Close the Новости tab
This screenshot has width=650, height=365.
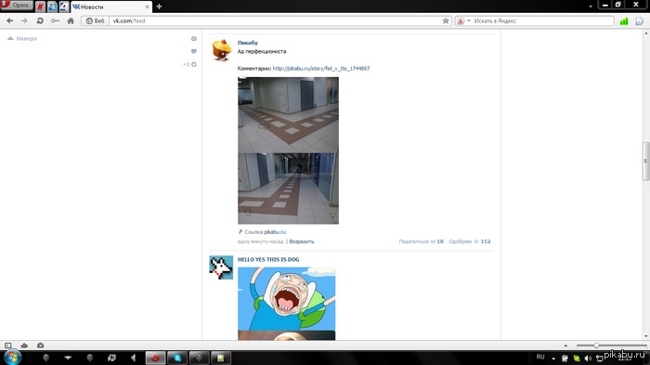[x=147, y=7]
